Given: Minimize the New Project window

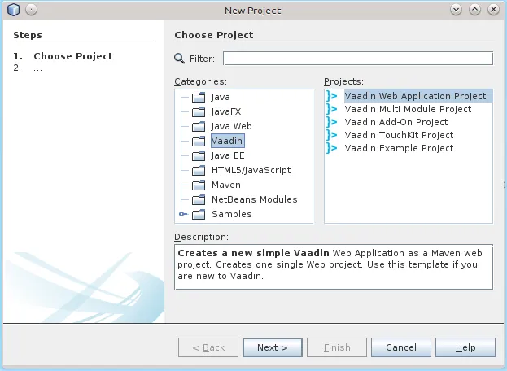Looking at the screenshot, I should pos(457,10).
